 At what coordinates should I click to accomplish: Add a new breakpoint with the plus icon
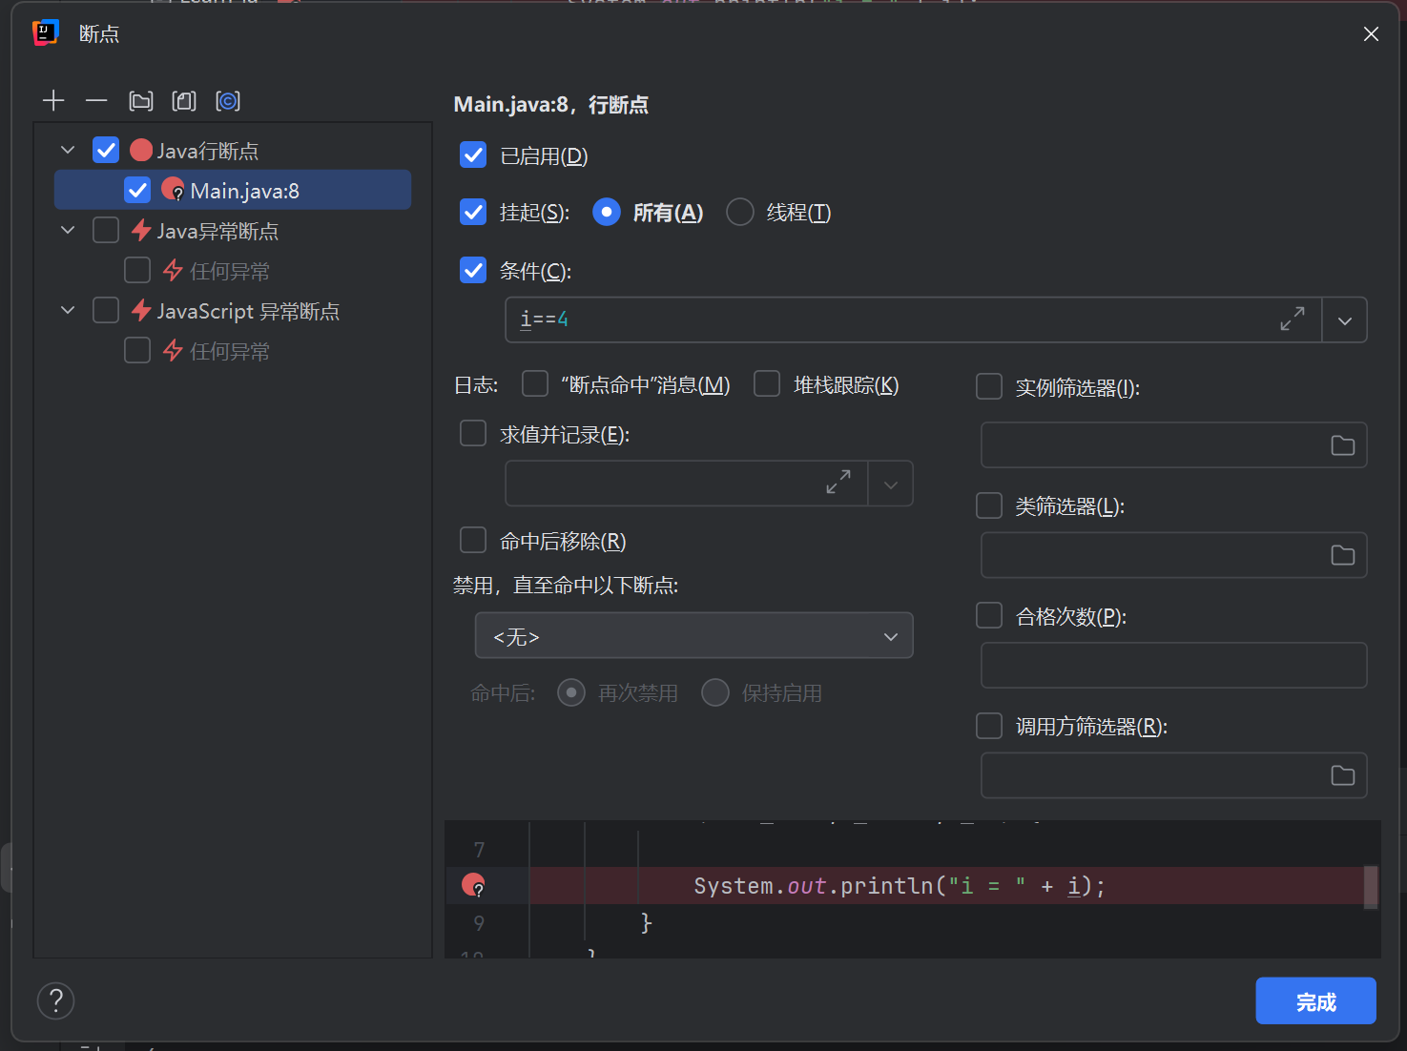tap(53, 100)
